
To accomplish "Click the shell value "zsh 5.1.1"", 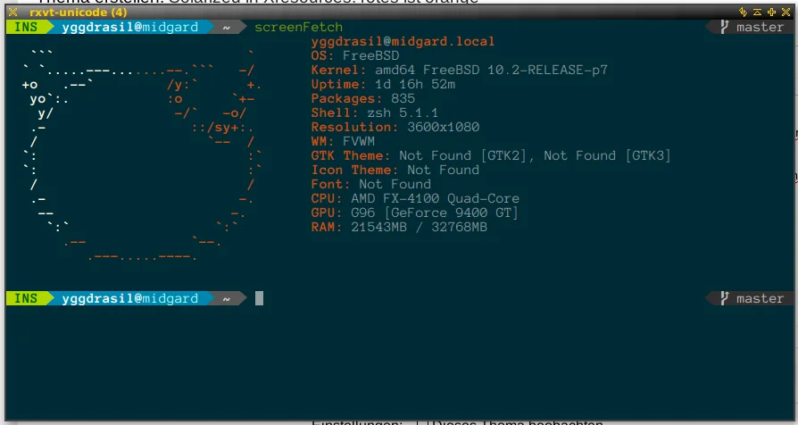I will click(403, 112).
